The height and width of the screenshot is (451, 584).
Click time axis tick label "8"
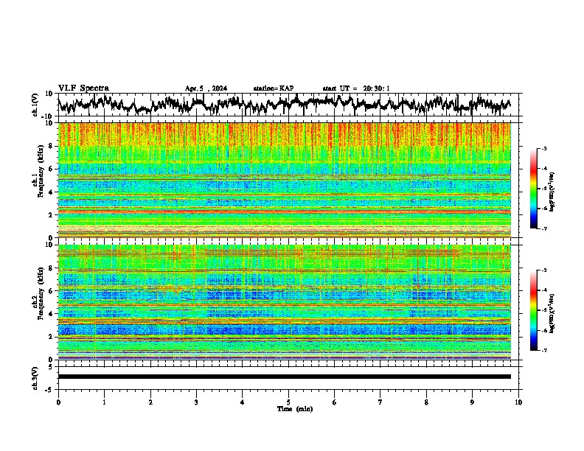point(426,402)
